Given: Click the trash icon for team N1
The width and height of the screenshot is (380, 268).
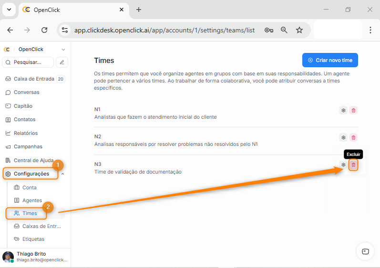Looking at the screenshot, I should click(x=353, y=110).
